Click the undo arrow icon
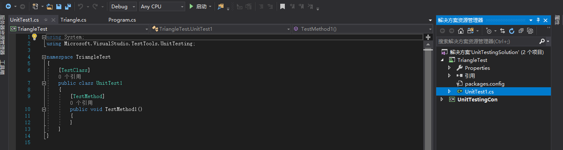The height and width of the screenshot is (150, 563). 81,7
